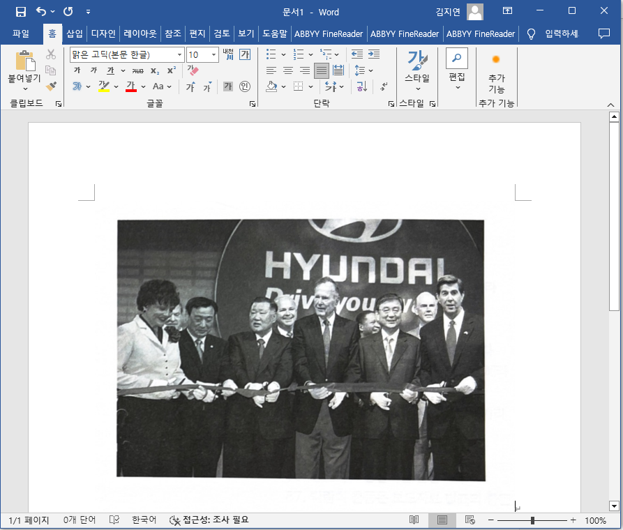623x530 pixels.
Task: Toggle italic formatting
Action: click(93, 70)
